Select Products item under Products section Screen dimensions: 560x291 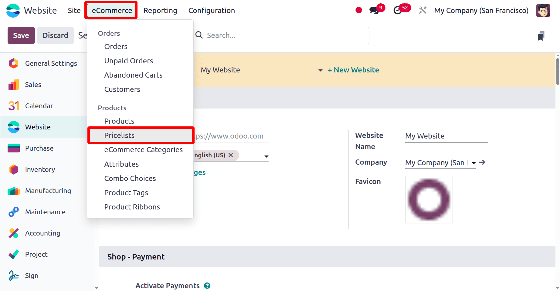pos(140,121)
